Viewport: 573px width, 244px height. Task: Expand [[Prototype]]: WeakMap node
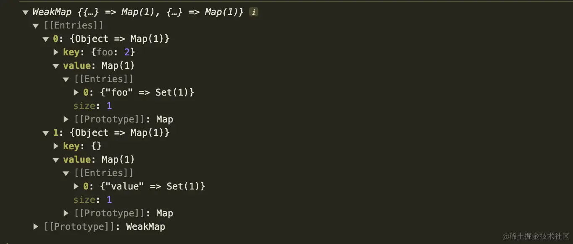pos(36,227)
